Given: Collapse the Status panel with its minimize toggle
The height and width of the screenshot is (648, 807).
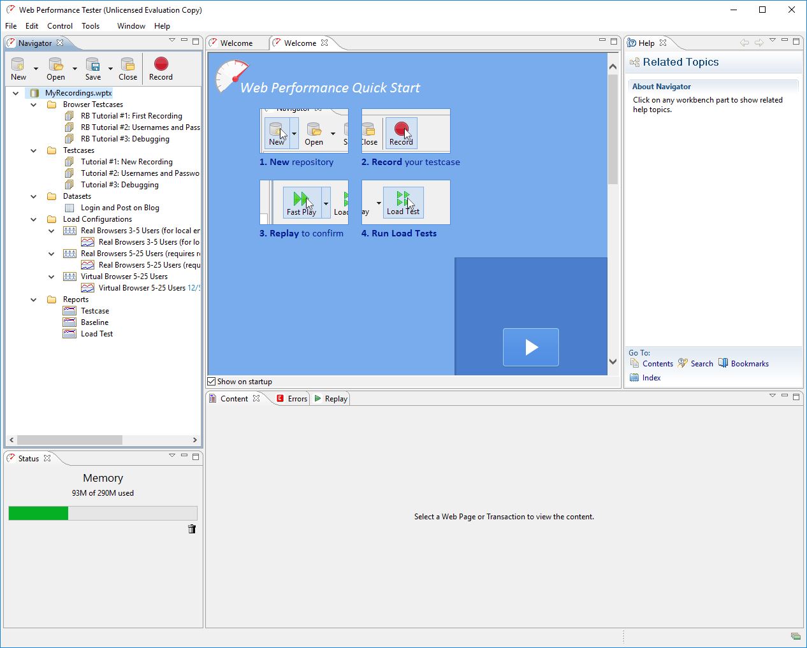Looking at the screenshot, I should click(184, 456).
